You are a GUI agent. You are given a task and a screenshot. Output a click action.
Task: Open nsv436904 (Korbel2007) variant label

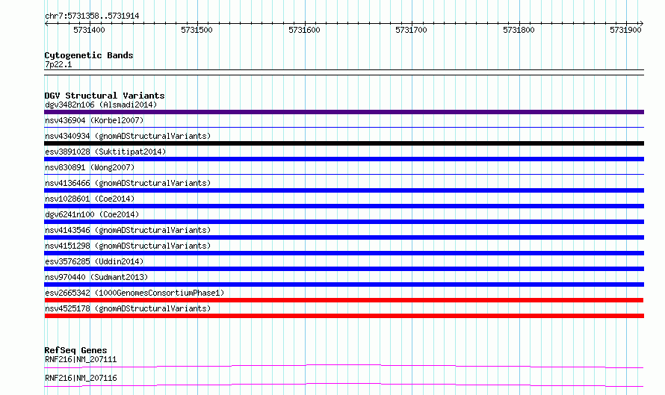pos(94,120)
